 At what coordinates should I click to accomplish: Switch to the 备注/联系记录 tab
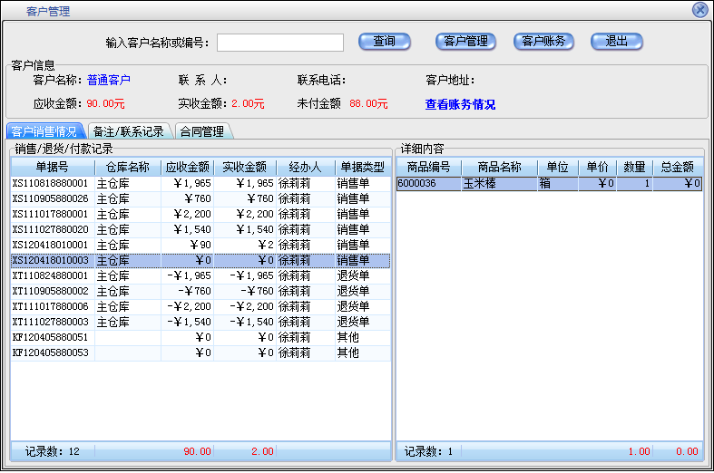click(x=129, y=131)
